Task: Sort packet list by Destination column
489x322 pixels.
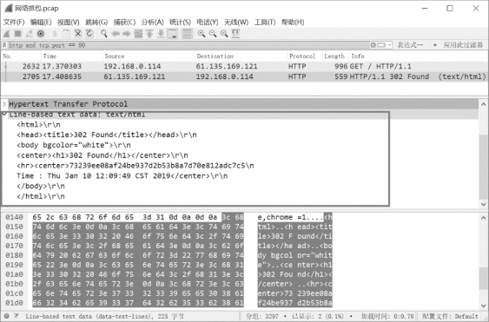Action: [x=241, y=56]
